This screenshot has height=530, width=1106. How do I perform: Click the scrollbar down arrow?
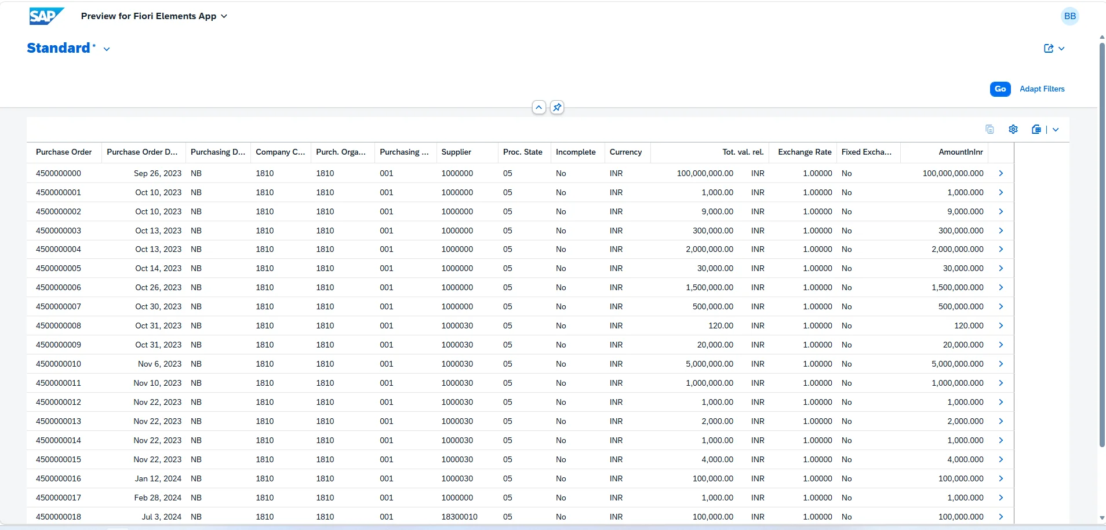coord(1102,518)
